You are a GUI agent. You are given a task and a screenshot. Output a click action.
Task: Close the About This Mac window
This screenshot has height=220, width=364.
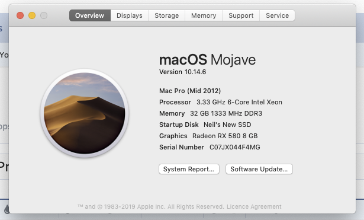click(x=20, y=15)
